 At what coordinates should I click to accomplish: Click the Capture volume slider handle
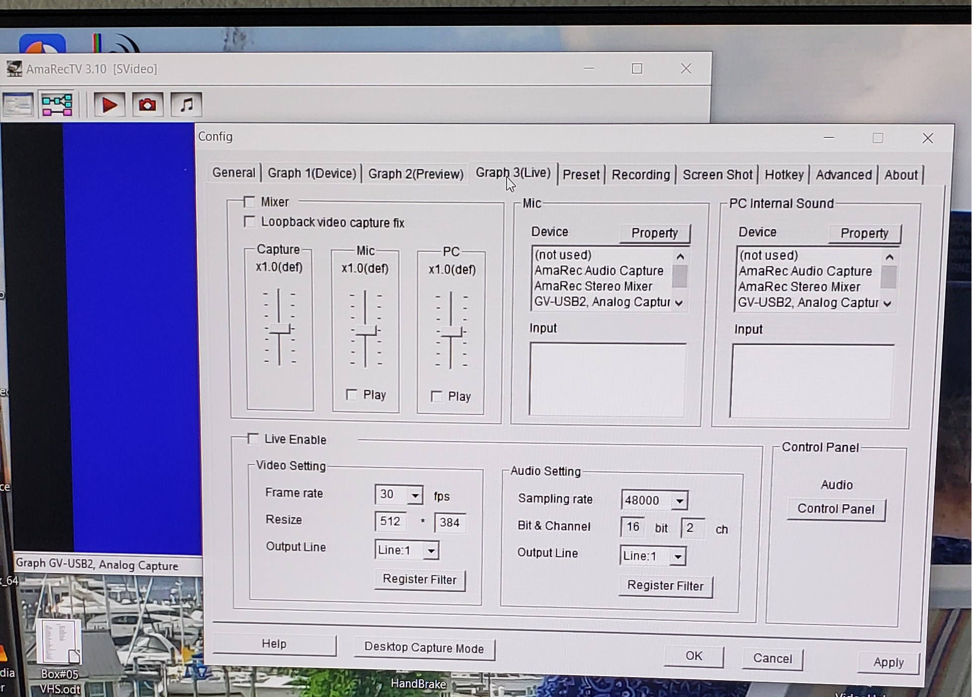(x=280, y=329)
